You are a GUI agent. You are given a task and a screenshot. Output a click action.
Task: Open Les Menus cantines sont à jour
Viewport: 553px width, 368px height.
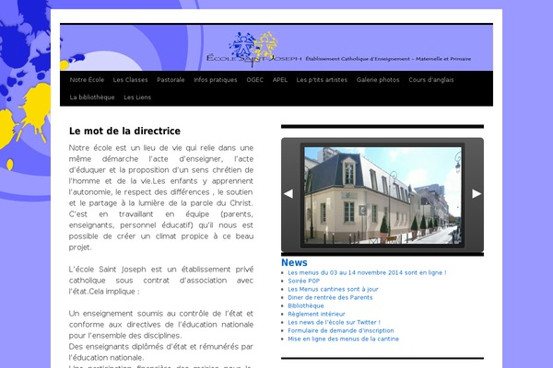point(333,289)
